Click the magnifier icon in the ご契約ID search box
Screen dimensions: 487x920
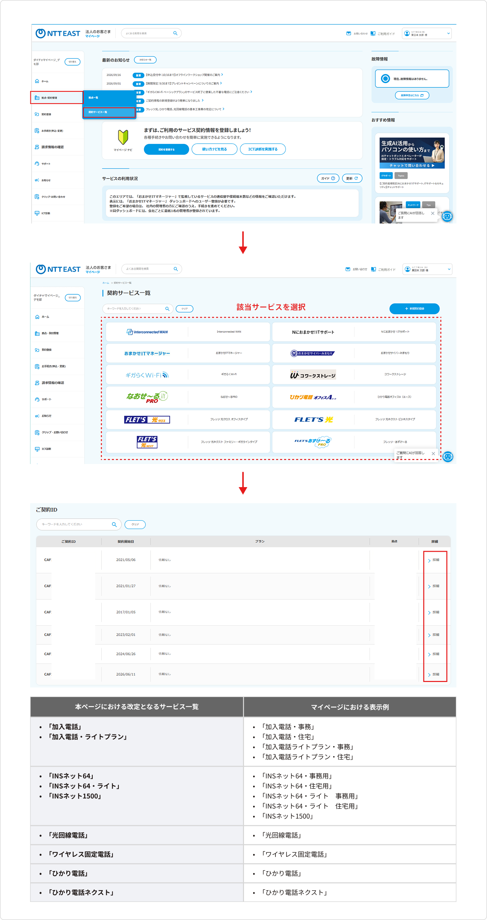[114, 524]
